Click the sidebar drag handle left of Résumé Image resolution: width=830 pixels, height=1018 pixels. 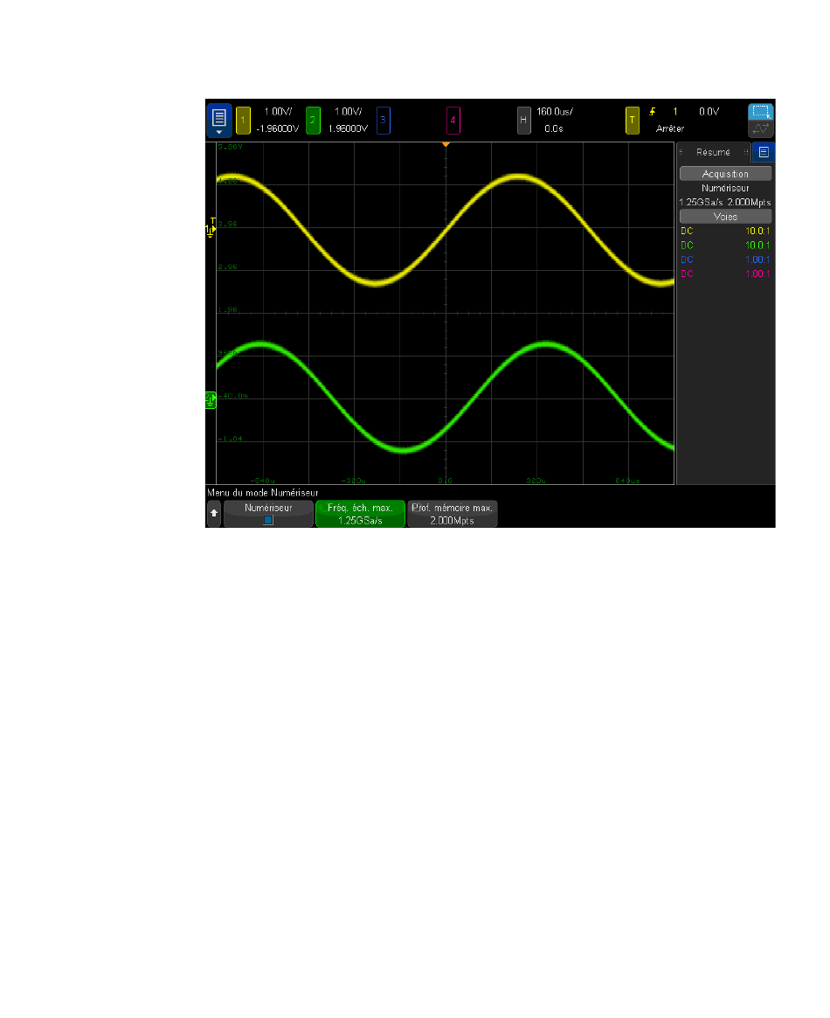tap(681, 152)
